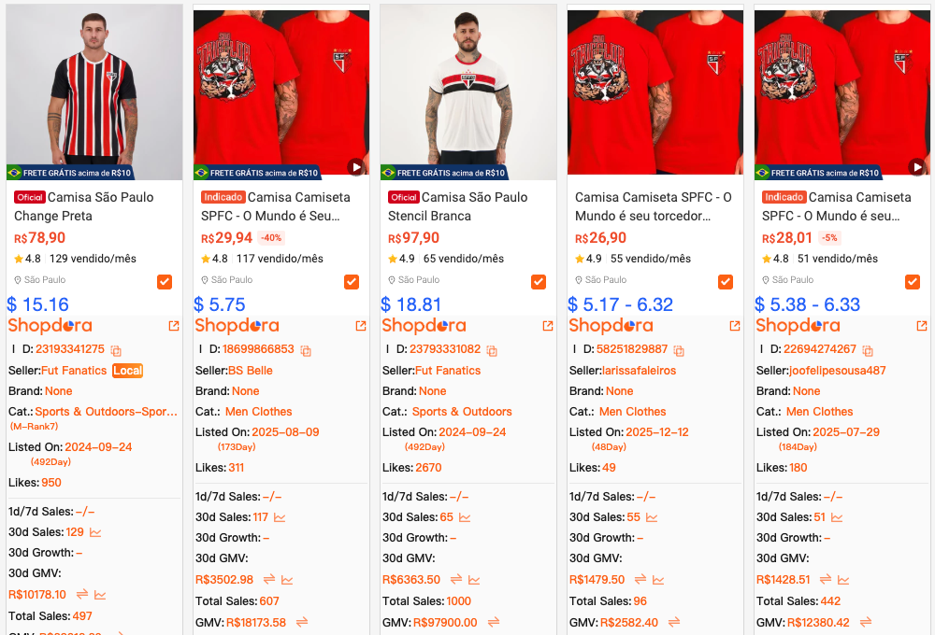The image size is (935, 635).
Task: Toggle checkbox on Change Preta shirt
Action: point(165,282)
